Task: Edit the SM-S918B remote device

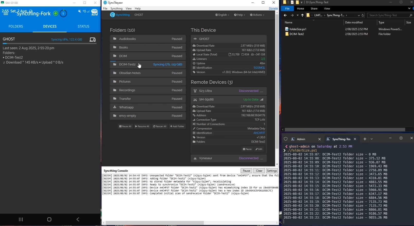Action: coord(259,149)
